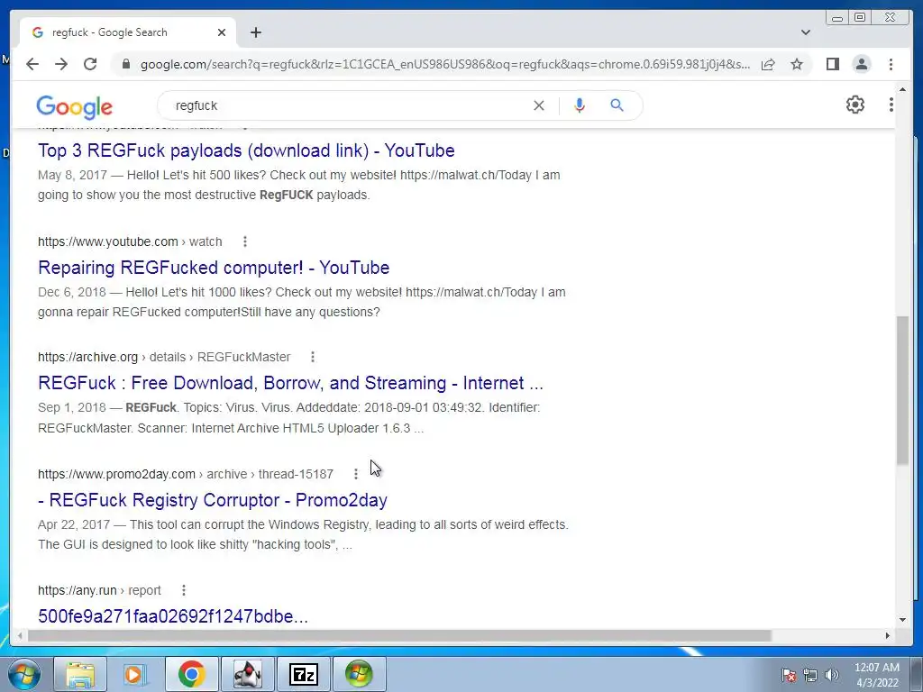
Task: Open the Google page options dots
Action: [891, 105]
